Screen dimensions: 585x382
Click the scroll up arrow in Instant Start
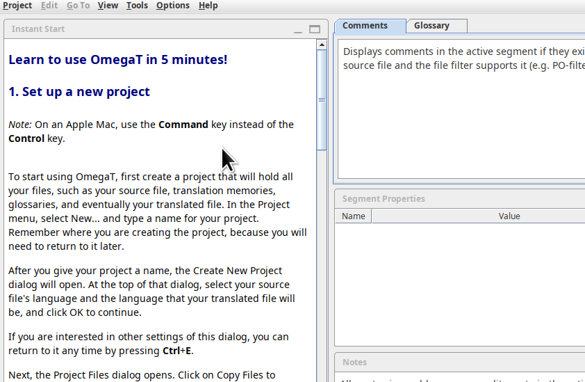(x=322, y=45)
